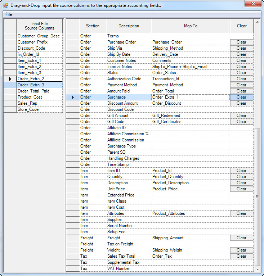Click the row selector arrow beside Surcharge

pos(73,97)
